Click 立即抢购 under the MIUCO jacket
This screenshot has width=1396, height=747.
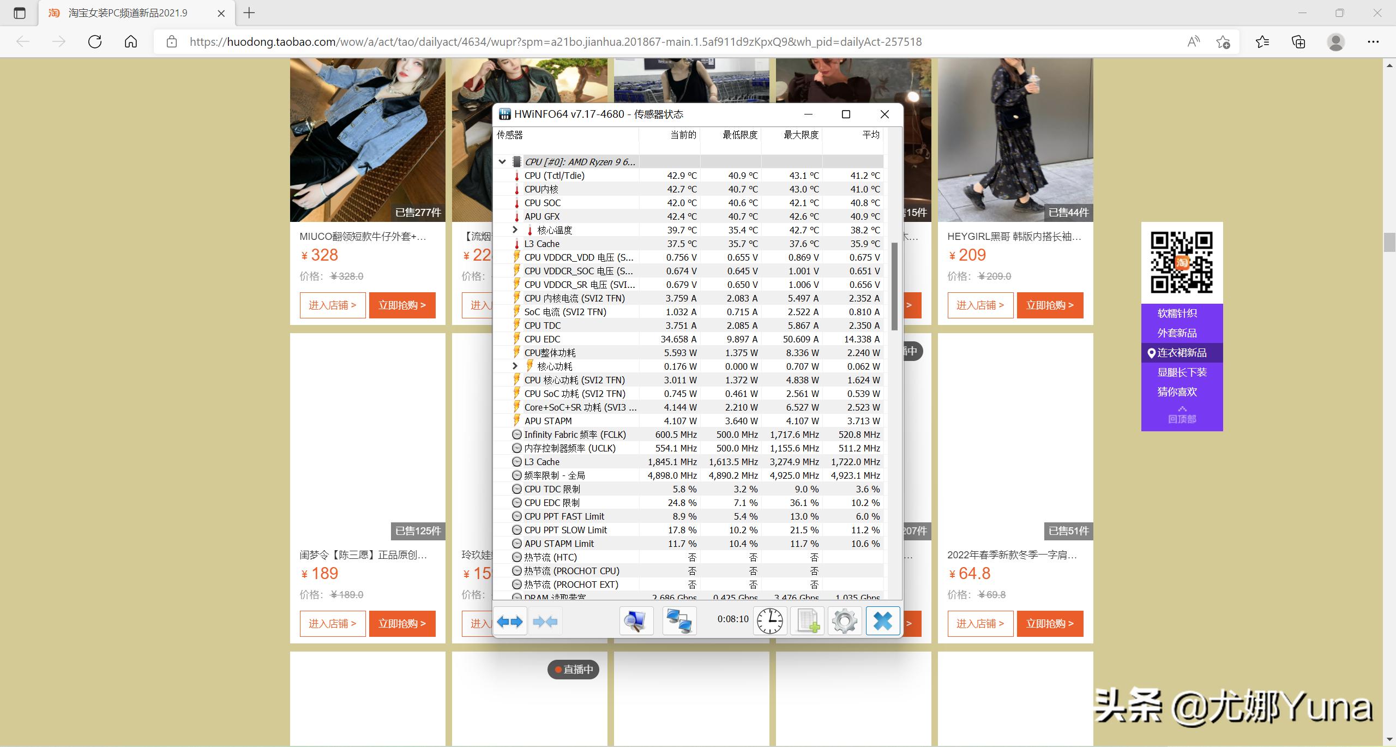click(402, 305)
